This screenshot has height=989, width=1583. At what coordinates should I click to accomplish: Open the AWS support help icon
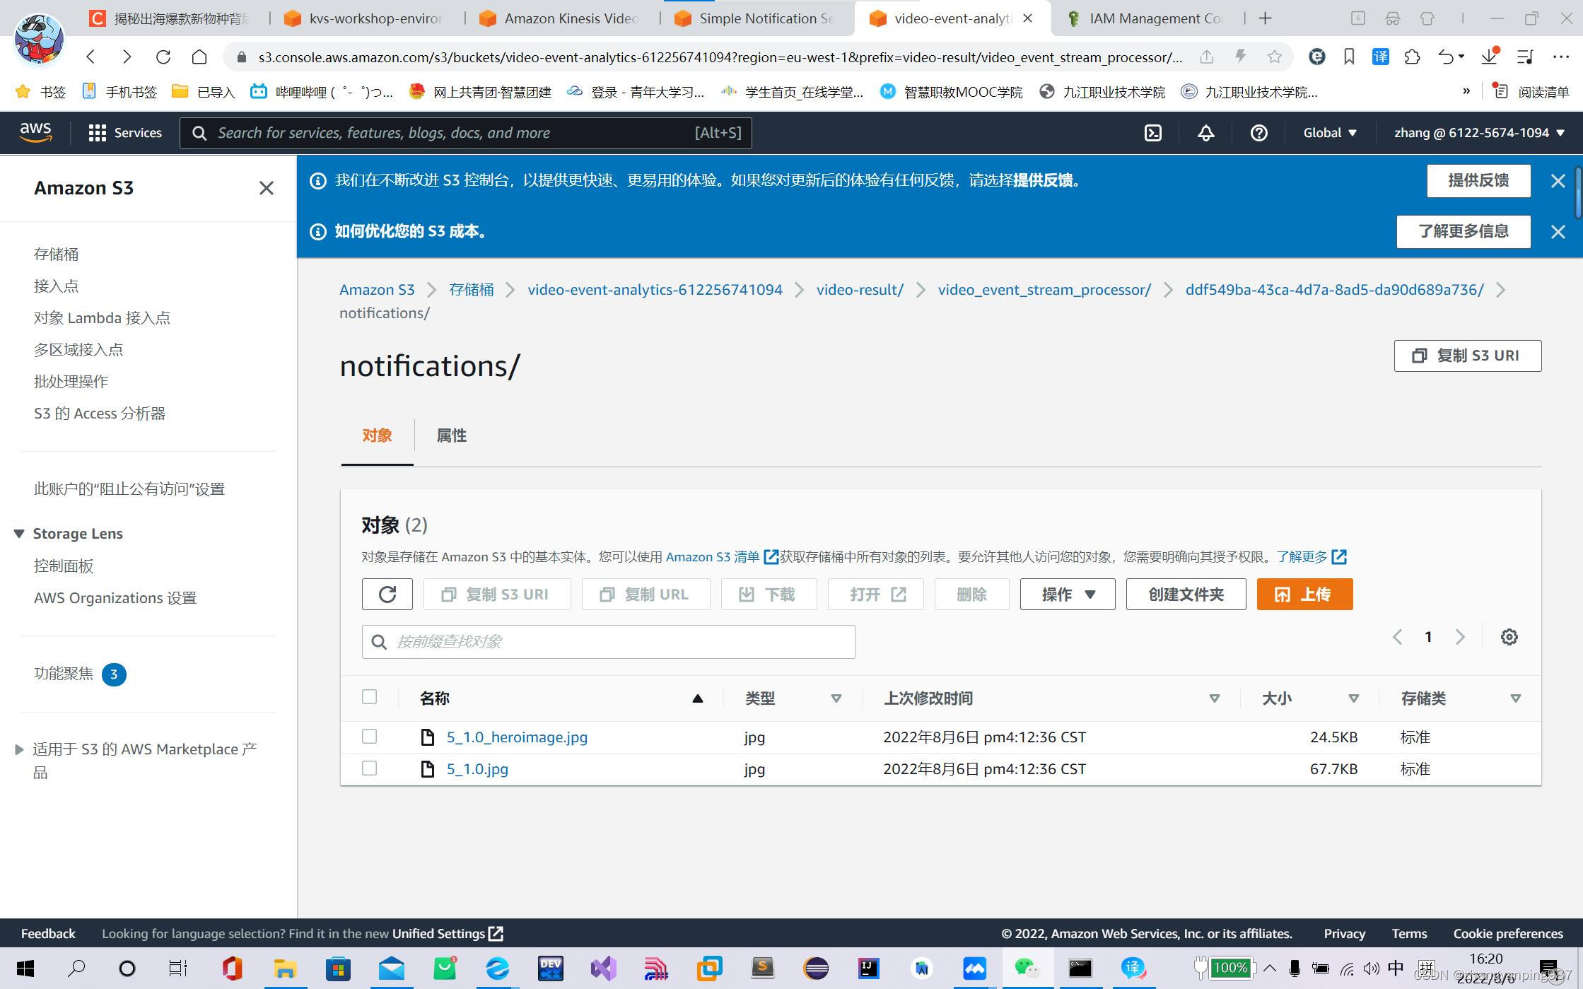1258,133
